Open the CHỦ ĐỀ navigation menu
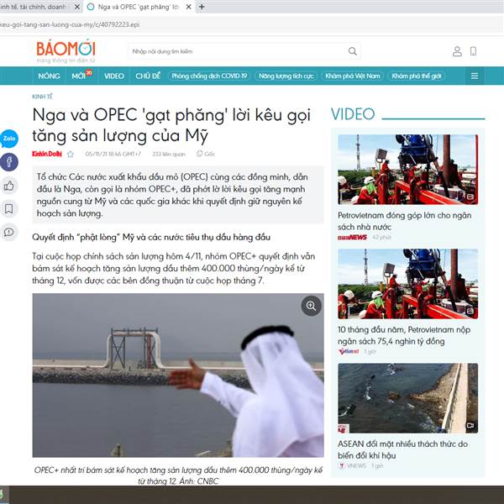 [x=148, y=76]
